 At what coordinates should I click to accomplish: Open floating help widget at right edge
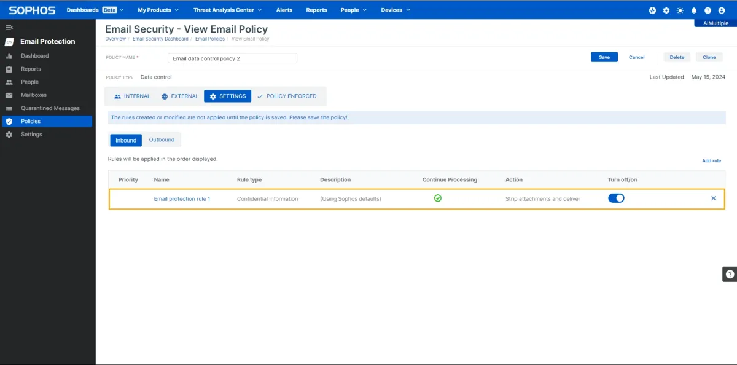[730, 275]
